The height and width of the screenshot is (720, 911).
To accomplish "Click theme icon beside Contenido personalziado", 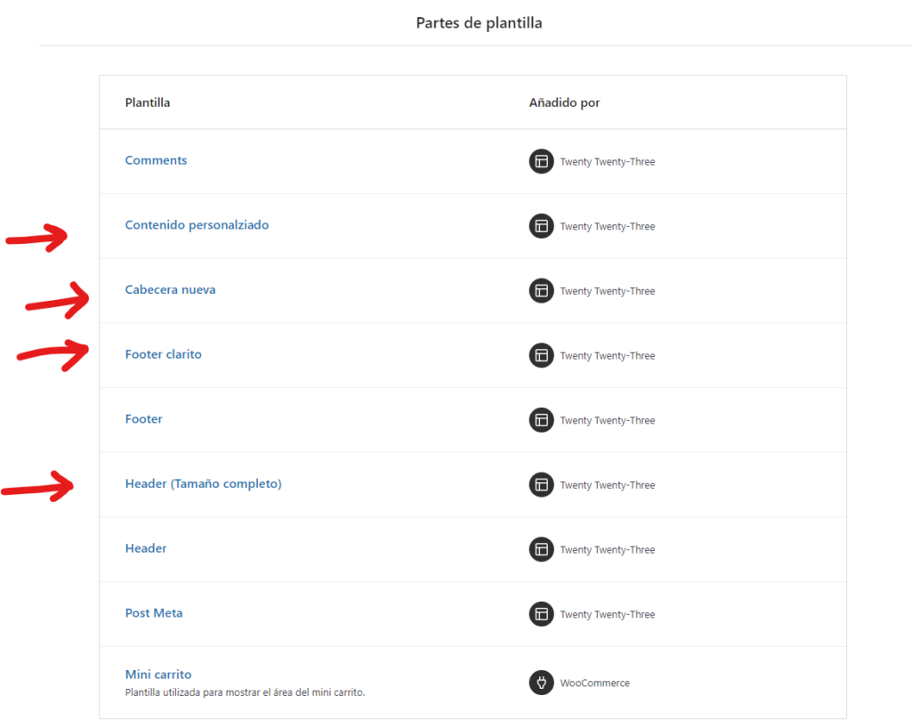I will click(541, 226).
